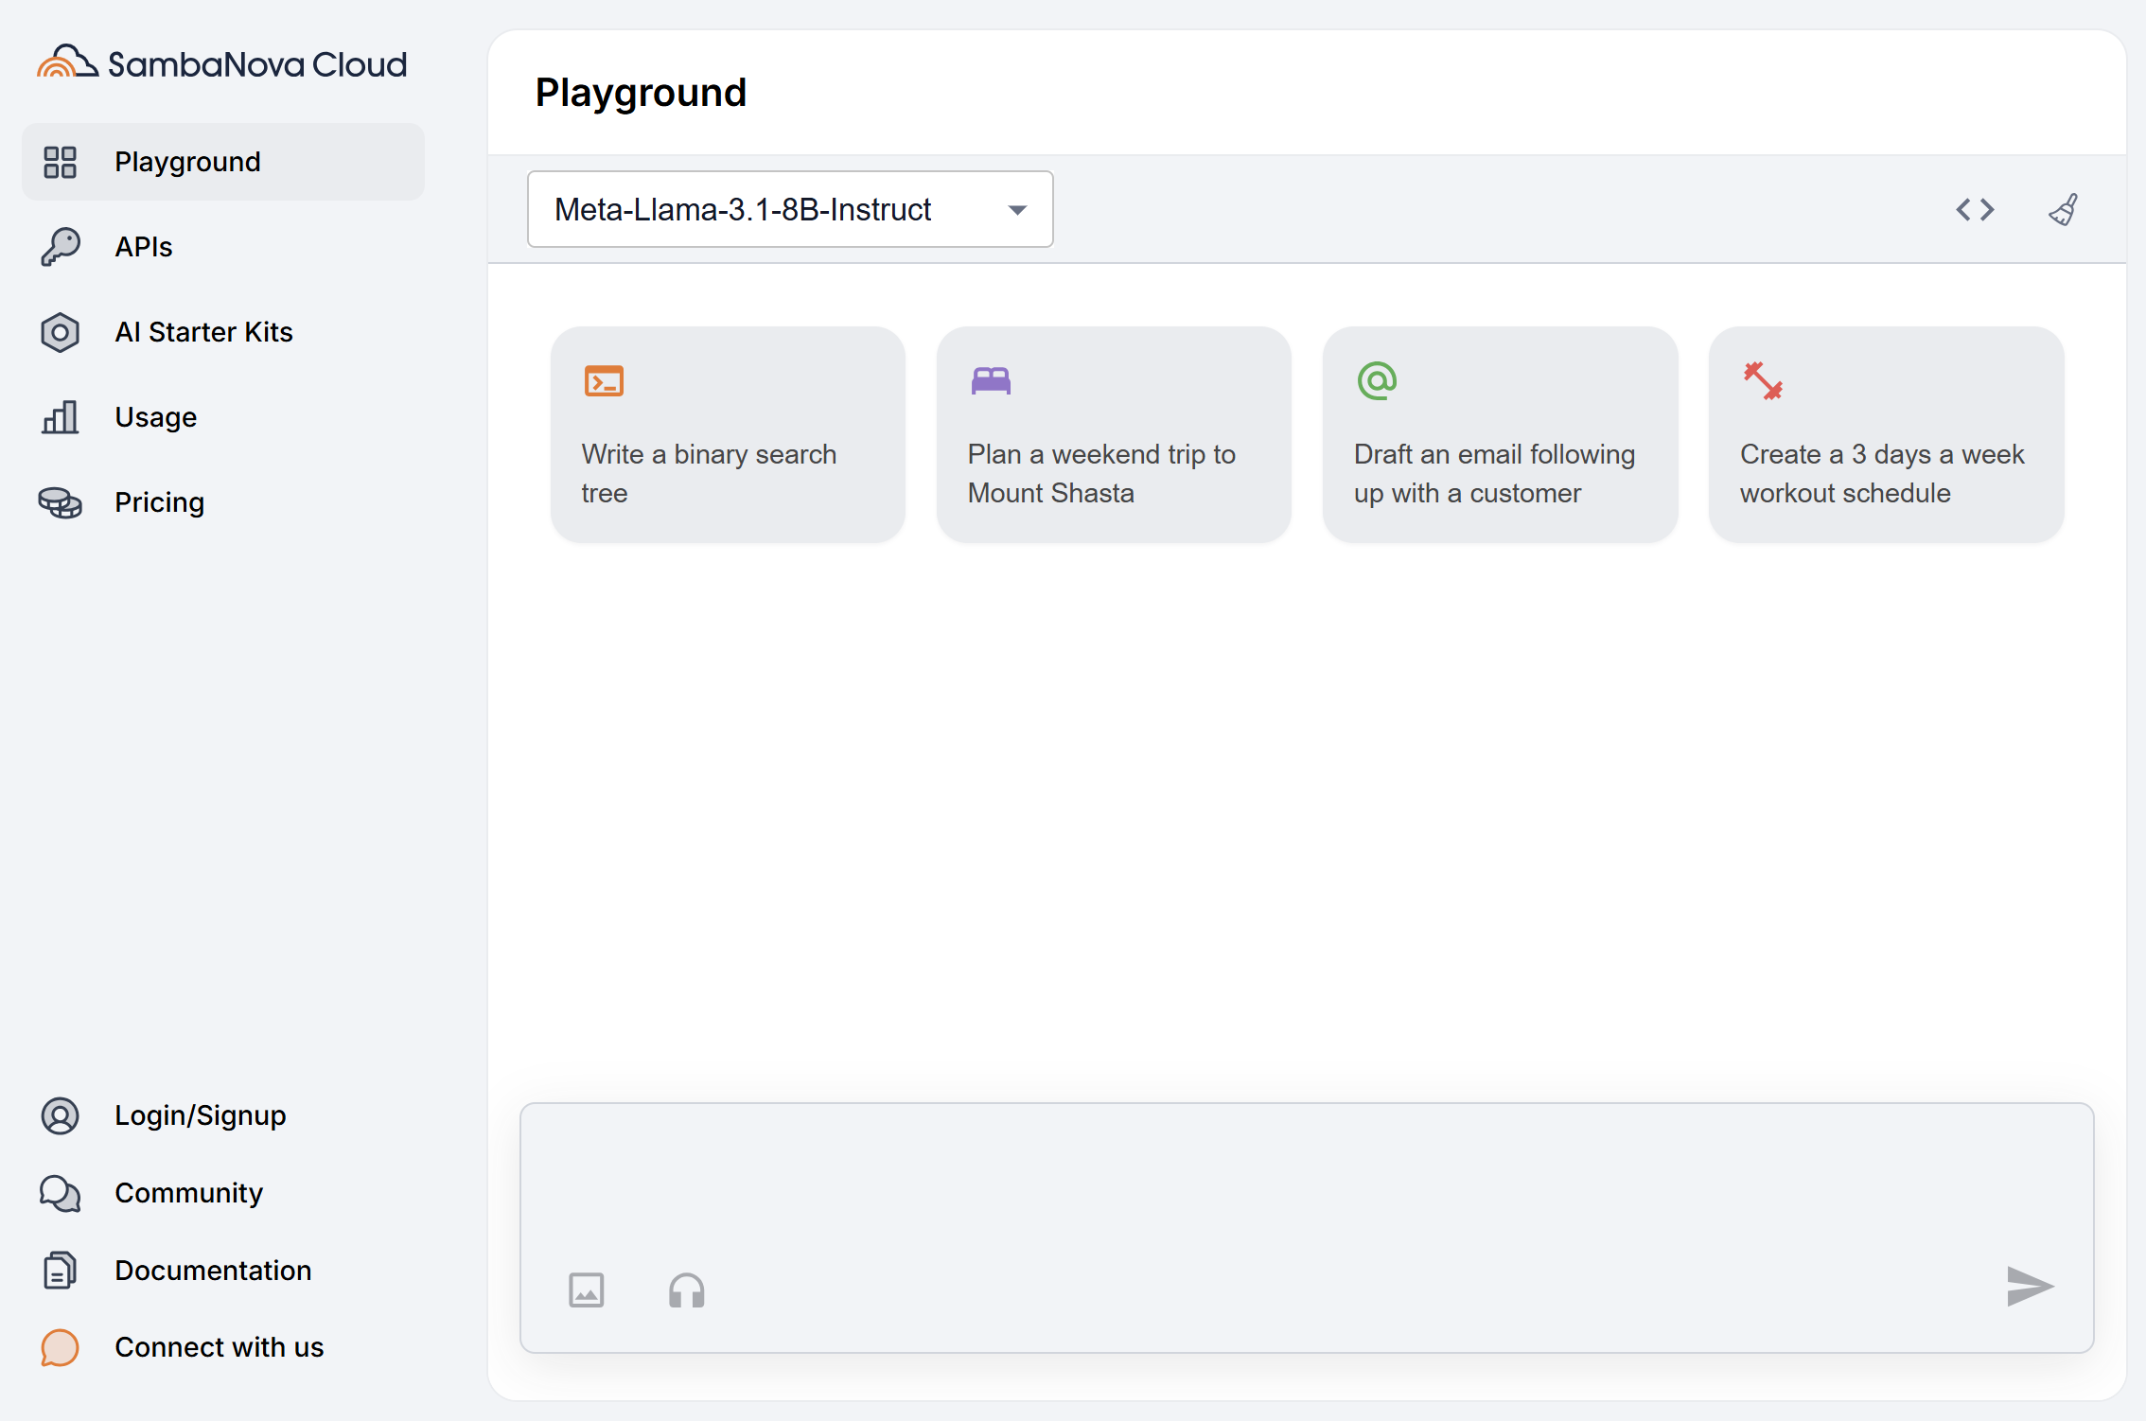Click the SambaNova Cloud logo
Image resolution: width=2146 pixels, height=1421 pixels.
[222, 63]
